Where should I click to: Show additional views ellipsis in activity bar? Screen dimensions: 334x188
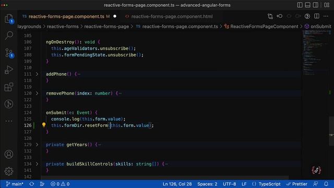(x=9, y=121)
